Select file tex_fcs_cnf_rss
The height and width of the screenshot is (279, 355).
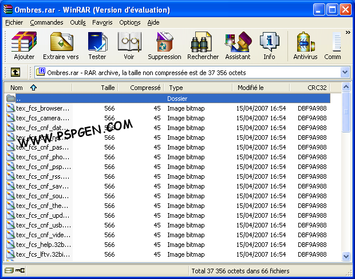coord(168,176)
